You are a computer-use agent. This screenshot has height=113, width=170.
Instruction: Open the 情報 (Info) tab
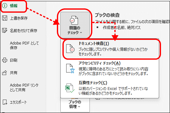(x=14, y=6)
